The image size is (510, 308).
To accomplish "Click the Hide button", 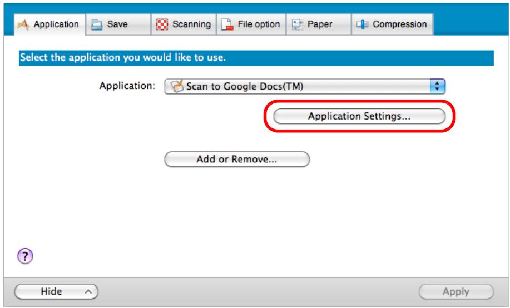I will [x=56, y=291].
